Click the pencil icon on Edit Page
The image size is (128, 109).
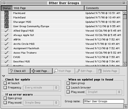pyautogui.click(x=78, y=71)
